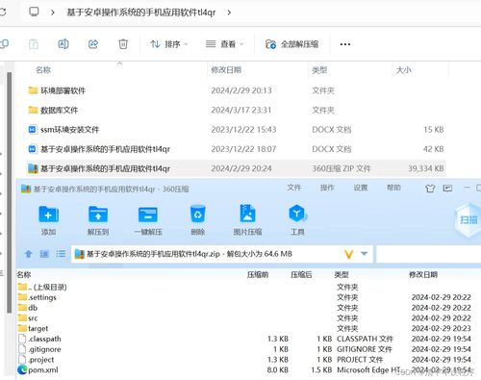Click the 工具 tools icon
Image resolution: width=481 pixels, height=380 pixels.
pos(297,220)
